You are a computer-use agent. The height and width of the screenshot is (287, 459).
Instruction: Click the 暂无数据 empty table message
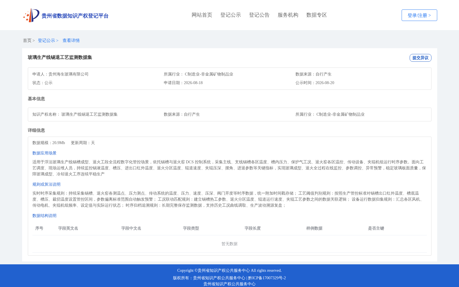click(229, 244)
